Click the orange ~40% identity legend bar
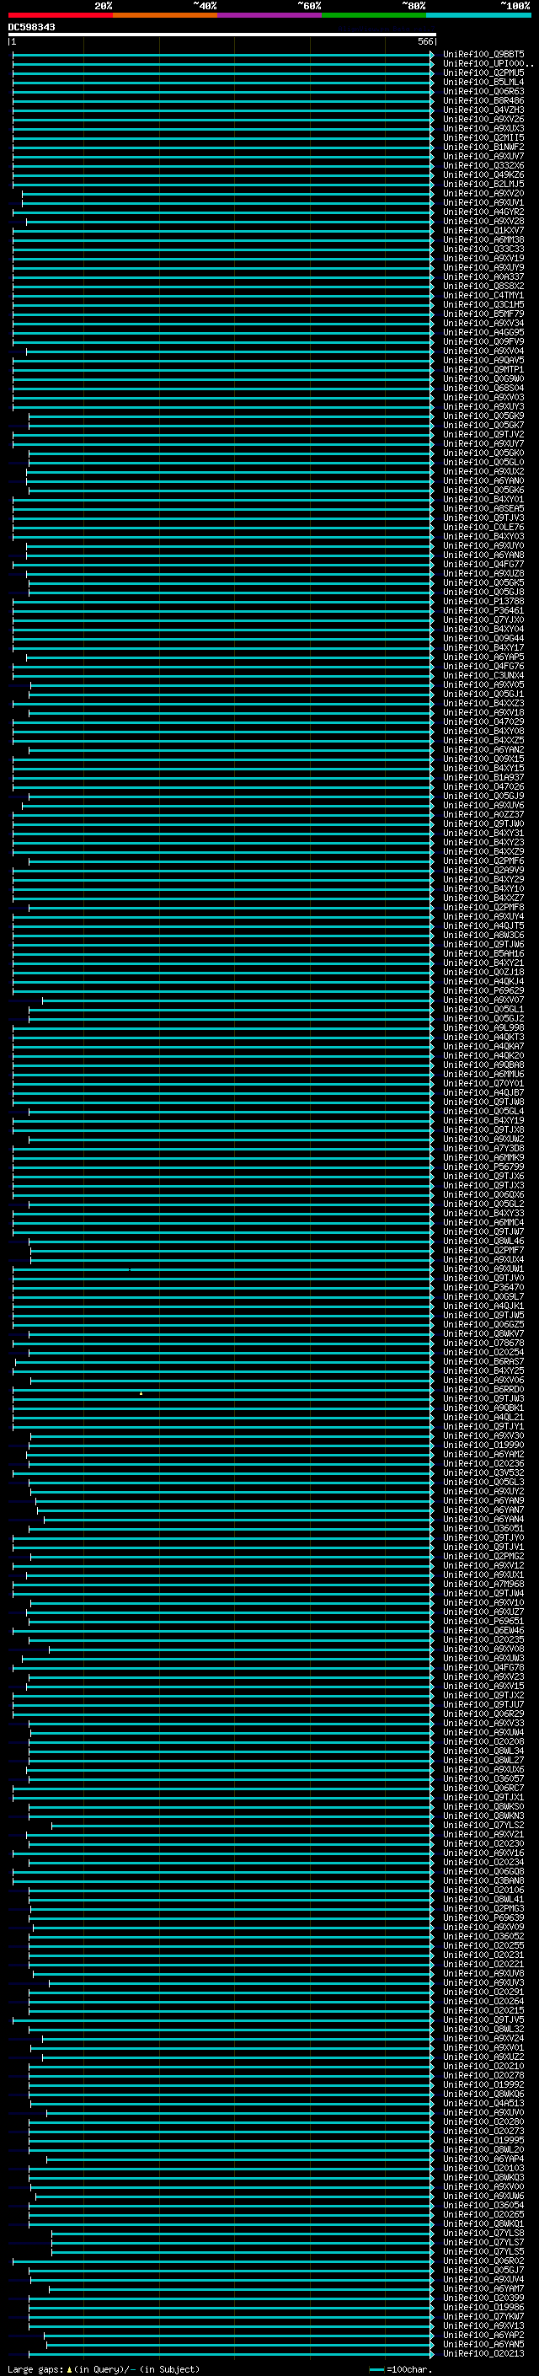539x2376 pixels. [165, 15]
